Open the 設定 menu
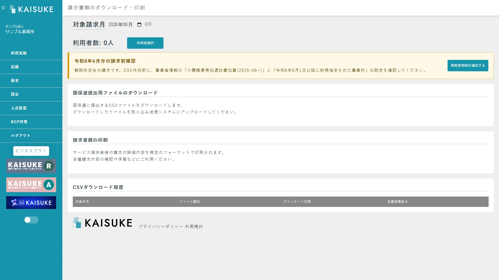 [x=31, y=94]
